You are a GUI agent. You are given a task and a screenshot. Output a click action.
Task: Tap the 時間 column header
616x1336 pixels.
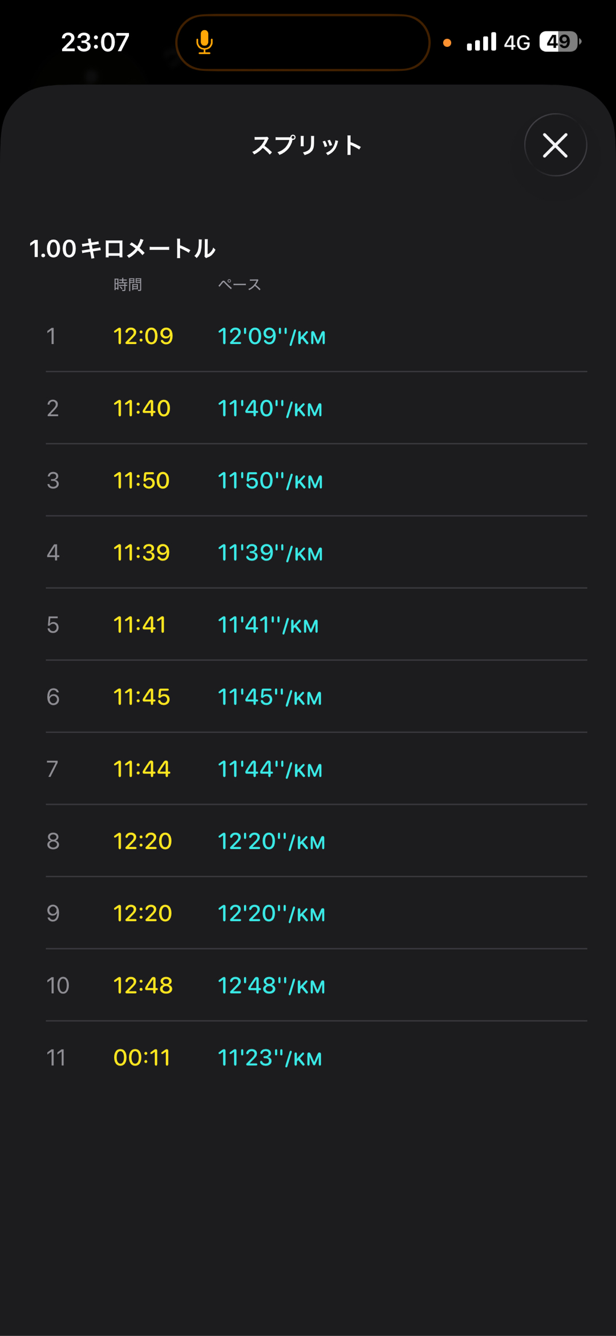[128, 284]
